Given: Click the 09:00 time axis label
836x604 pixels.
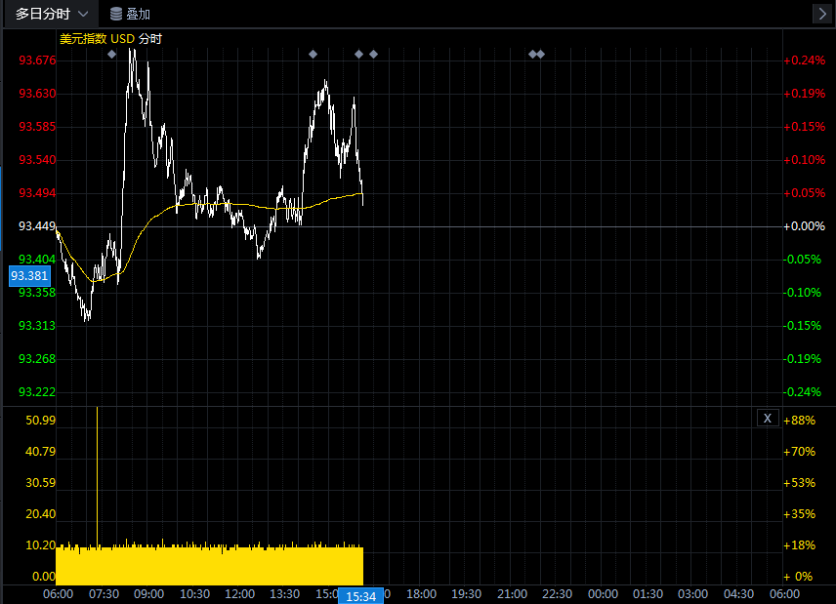Looking at the screenshot, I should 148,593.
